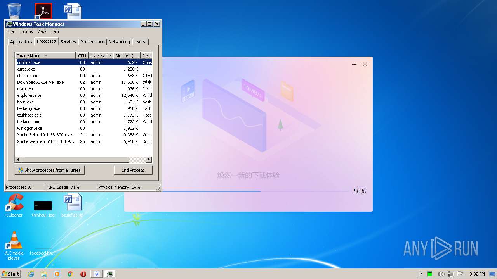
Task: Switch to the Performance tab
Action: coord(92,42)
